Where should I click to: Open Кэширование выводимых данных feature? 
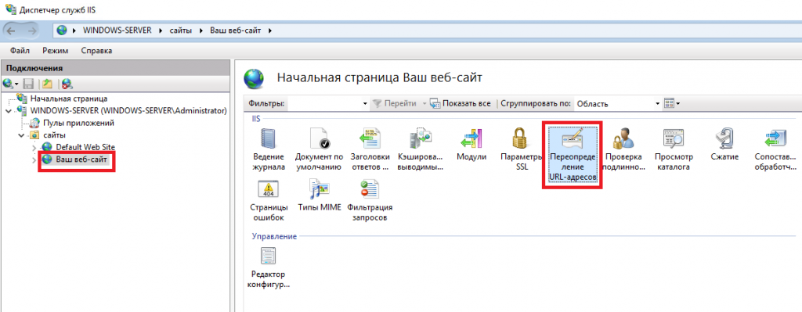tap(421, 150)
